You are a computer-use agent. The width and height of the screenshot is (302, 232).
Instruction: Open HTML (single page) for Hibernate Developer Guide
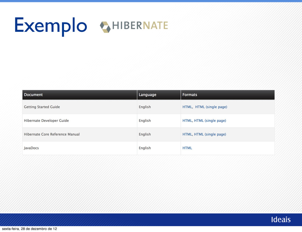[210, 120]
